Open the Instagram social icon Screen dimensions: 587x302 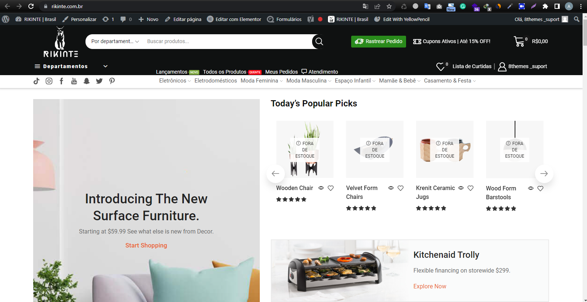(x=49, y=81)
